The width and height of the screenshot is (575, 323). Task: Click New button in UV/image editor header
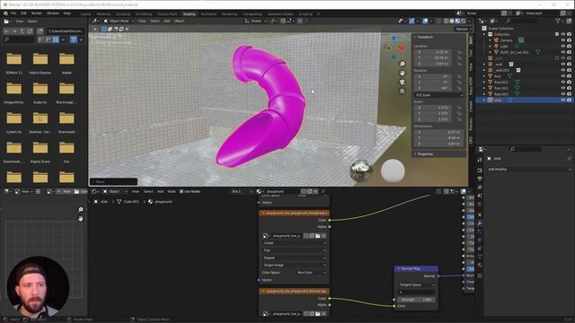[x=64, y=191]
